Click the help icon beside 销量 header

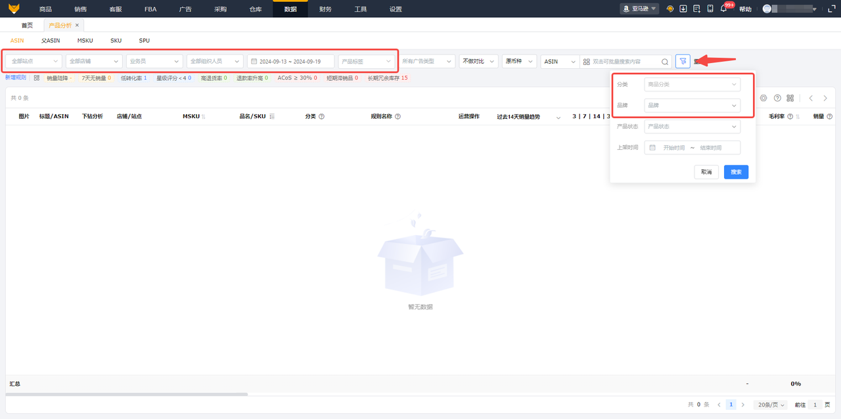(829, 116)
